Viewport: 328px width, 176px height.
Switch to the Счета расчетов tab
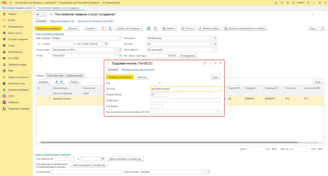pos(55,76)
